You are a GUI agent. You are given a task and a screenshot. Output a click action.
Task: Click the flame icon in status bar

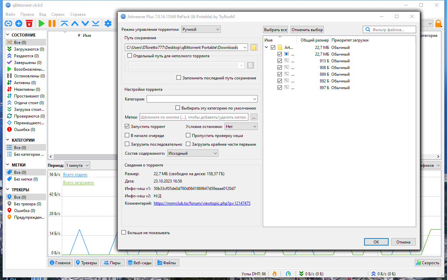pyautogui.click(x=274, y=274)
